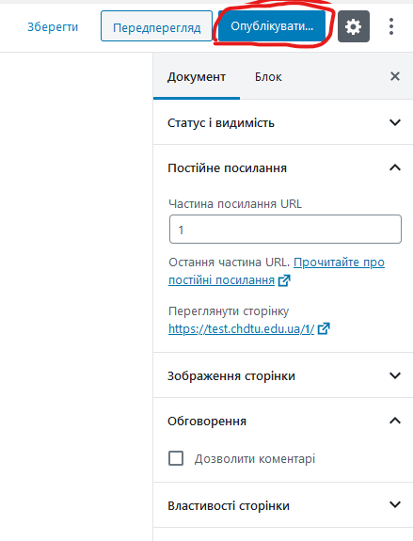
Task: Switch to the Документ tab
Action: [197, 76]
